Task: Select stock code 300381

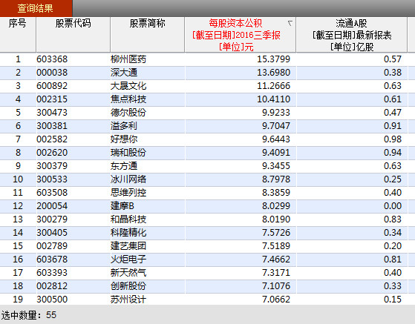Action: [x=52, y=126]
